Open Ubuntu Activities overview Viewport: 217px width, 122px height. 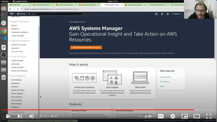[5, 1]
